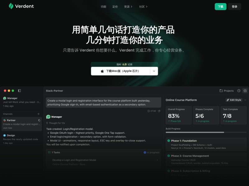Add a new channel with plus icon

38,114
